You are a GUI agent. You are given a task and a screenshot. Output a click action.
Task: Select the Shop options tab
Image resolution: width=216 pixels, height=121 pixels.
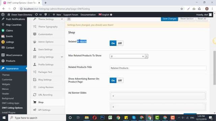48,102
